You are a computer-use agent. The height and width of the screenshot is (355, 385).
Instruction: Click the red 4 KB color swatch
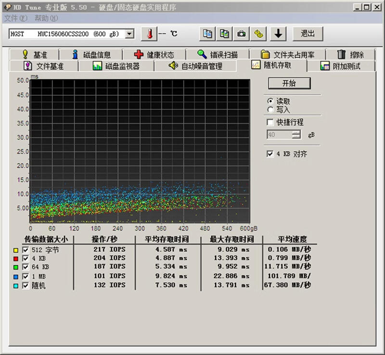click(x=16, y=259)
